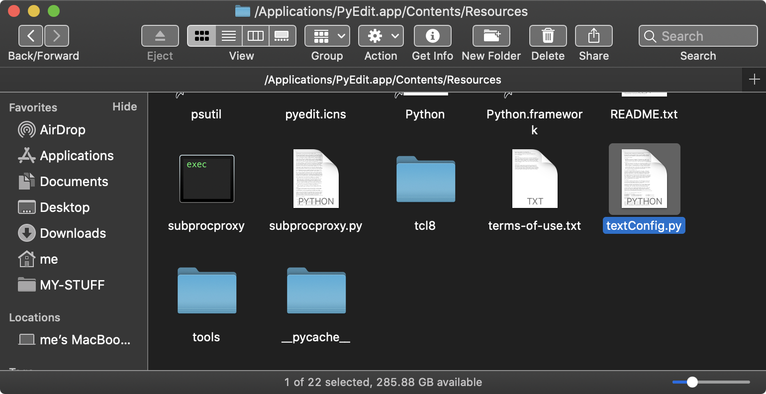
Task: Switch to gallery view mode
Action: click(283, 36)
